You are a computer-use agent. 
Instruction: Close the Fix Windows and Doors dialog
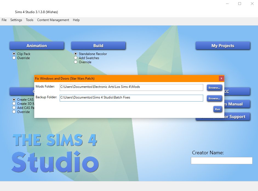(x=221, y=79)
